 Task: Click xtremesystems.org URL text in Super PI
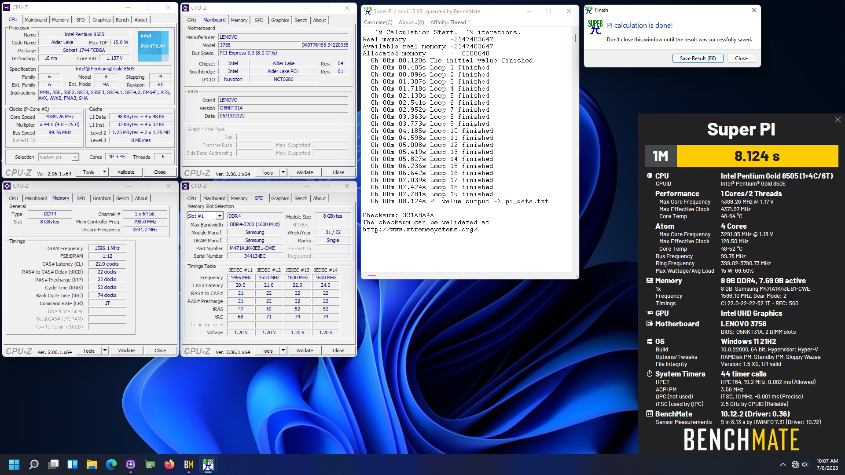point(420,229)
